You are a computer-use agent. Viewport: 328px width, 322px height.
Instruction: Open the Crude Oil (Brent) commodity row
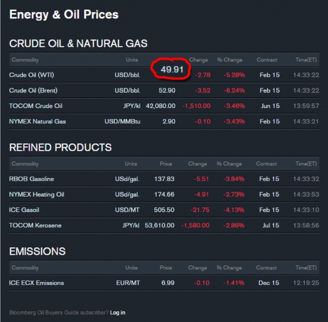click(x=33, y=91)
